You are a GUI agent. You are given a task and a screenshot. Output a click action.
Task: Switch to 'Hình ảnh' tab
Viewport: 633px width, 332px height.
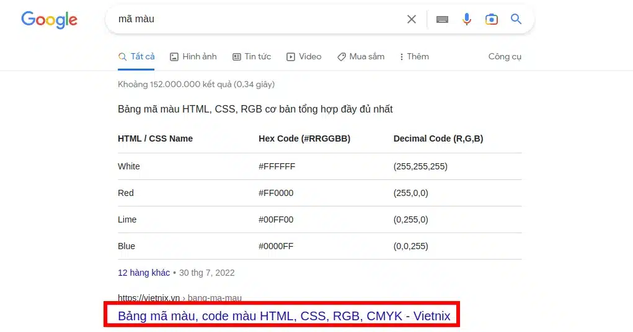193,57
